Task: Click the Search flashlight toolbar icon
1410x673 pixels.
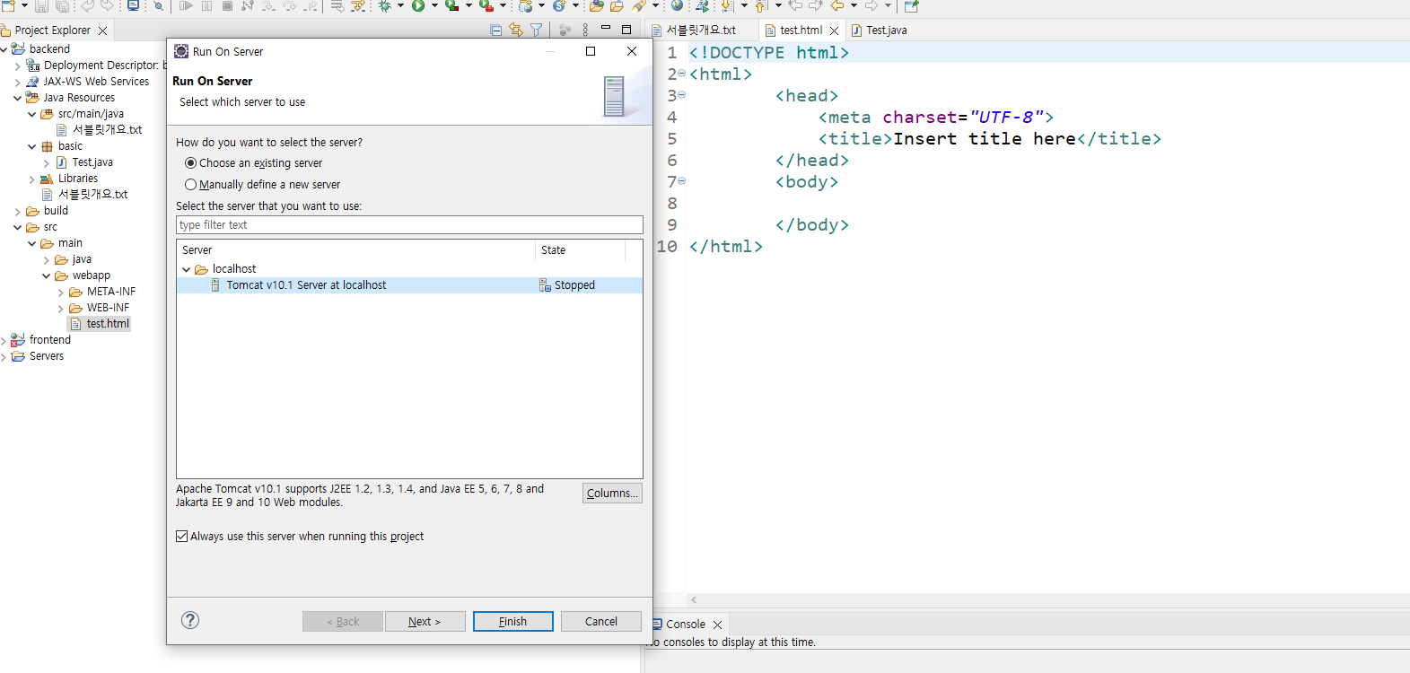Action: (x=641, y=5)
